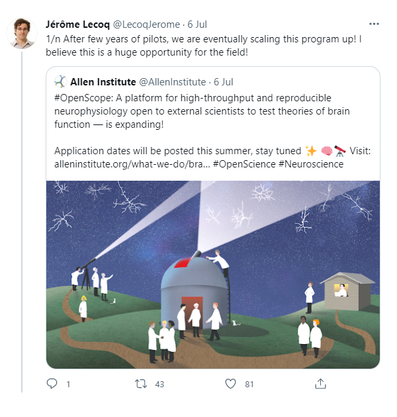The height and width of the screenshot is (417, 397).
Task: Click the @AllenInstitute handle
Action: tap(172, 82)
